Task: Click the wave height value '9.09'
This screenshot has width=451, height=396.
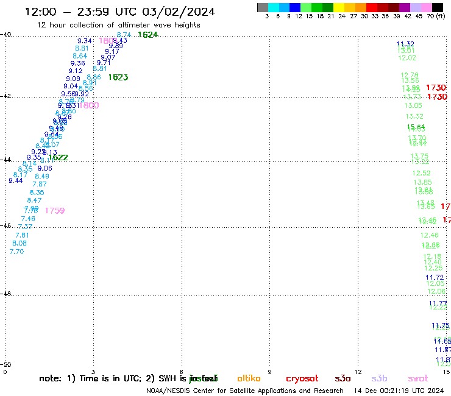Action: coord(73,79)
